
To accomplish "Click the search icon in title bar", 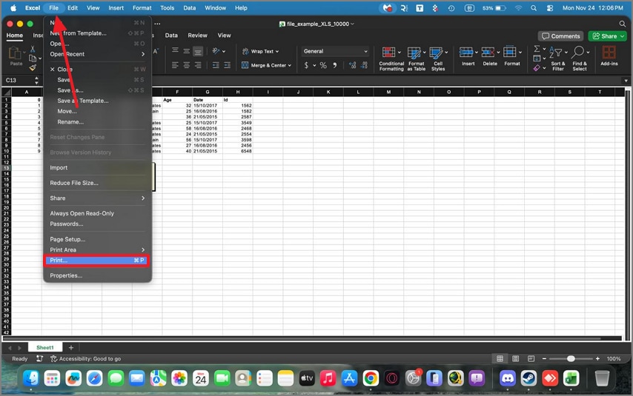I will 622,24.
